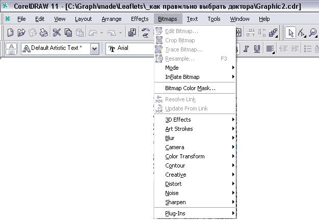
Task: Expand the Color Transform submenu
Action: (x=195, y=156)
